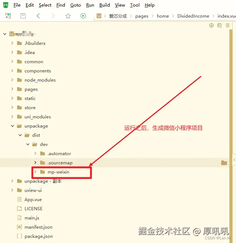The image size is (236, 243).
Task: Select the static folder row
Action: coord(115,98)
